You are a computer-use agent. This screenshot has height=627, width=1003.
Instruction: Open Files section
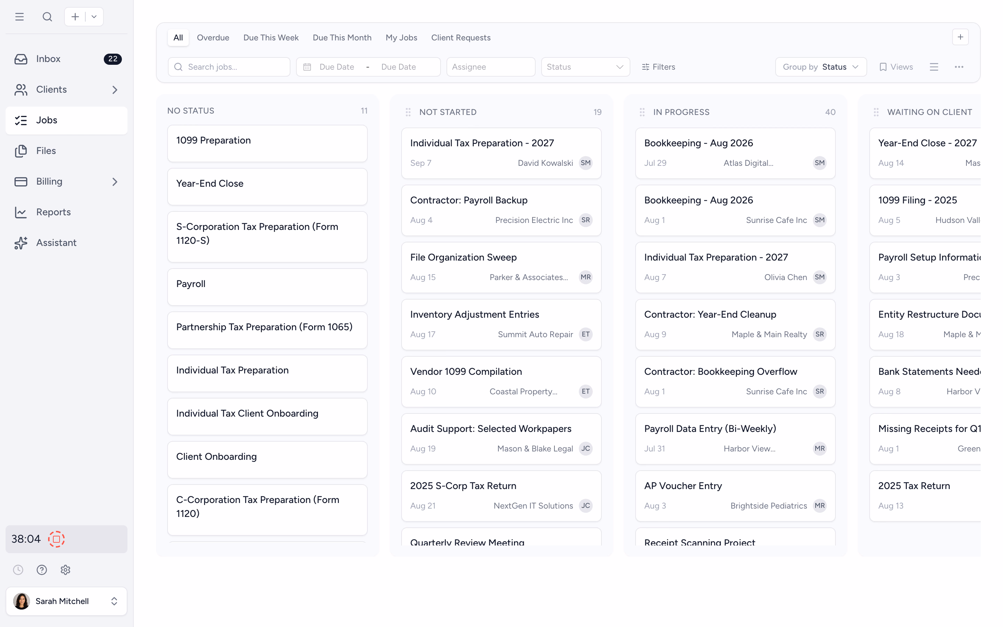(67, 151)
